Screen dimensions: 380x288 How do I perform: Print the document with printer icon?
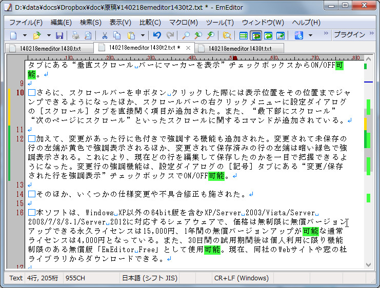(x=75, y=35)
